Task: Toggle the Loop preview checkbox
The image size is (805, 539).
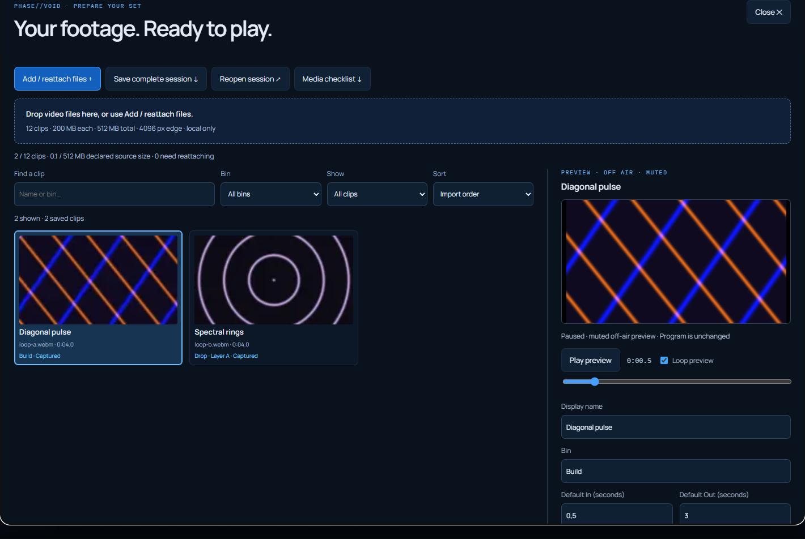Action: click(x=664, y=360)
